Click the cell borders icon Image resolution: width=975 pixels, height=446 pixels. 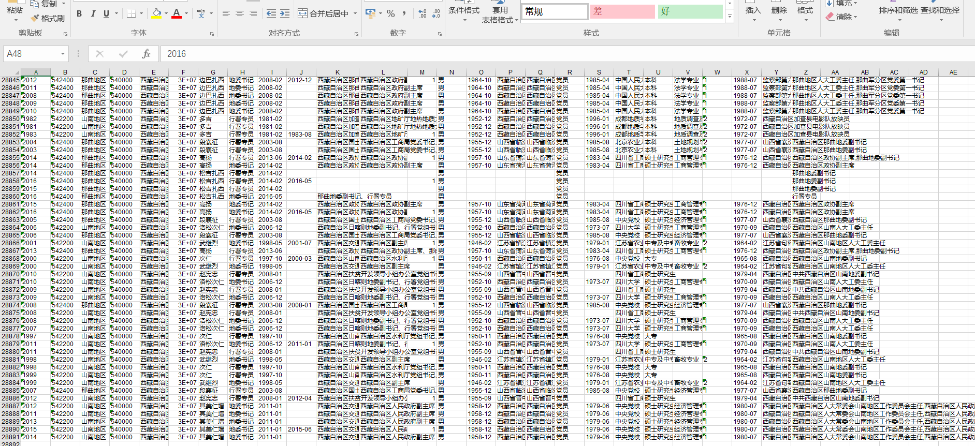[131, 13]
